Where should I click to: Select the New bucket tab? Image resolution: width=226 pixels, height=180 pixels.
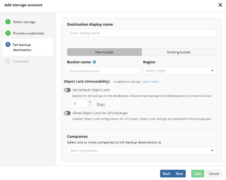click(x=104, y=52)
